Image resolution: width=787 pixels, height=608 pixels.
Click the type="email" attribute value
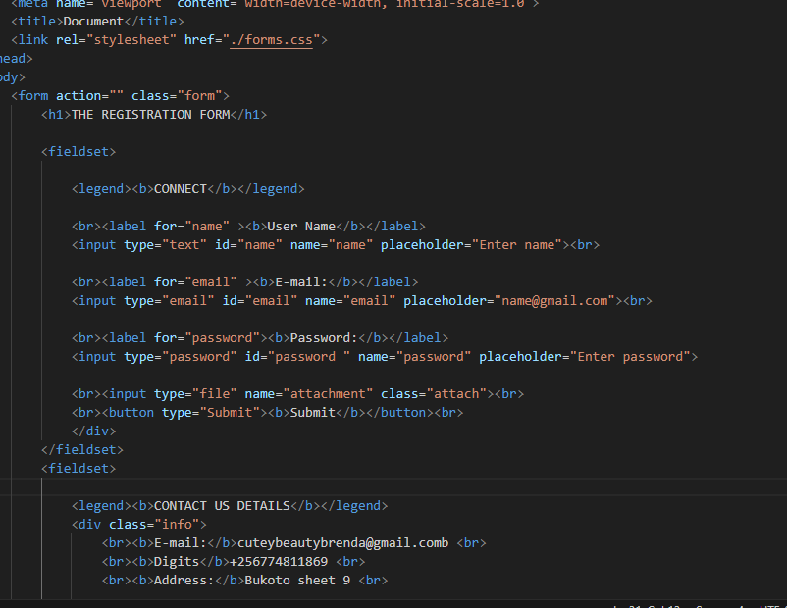coord(188,300)
